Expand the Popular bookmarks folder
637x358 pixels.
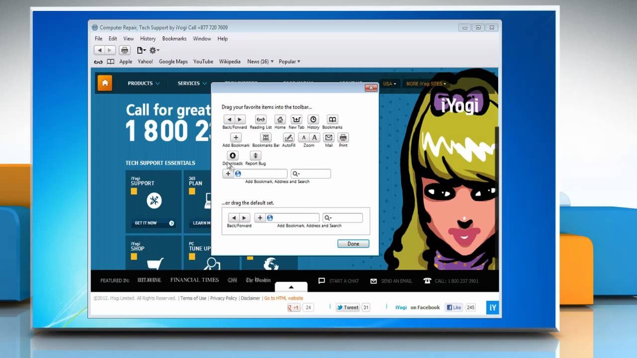(289, 62)
